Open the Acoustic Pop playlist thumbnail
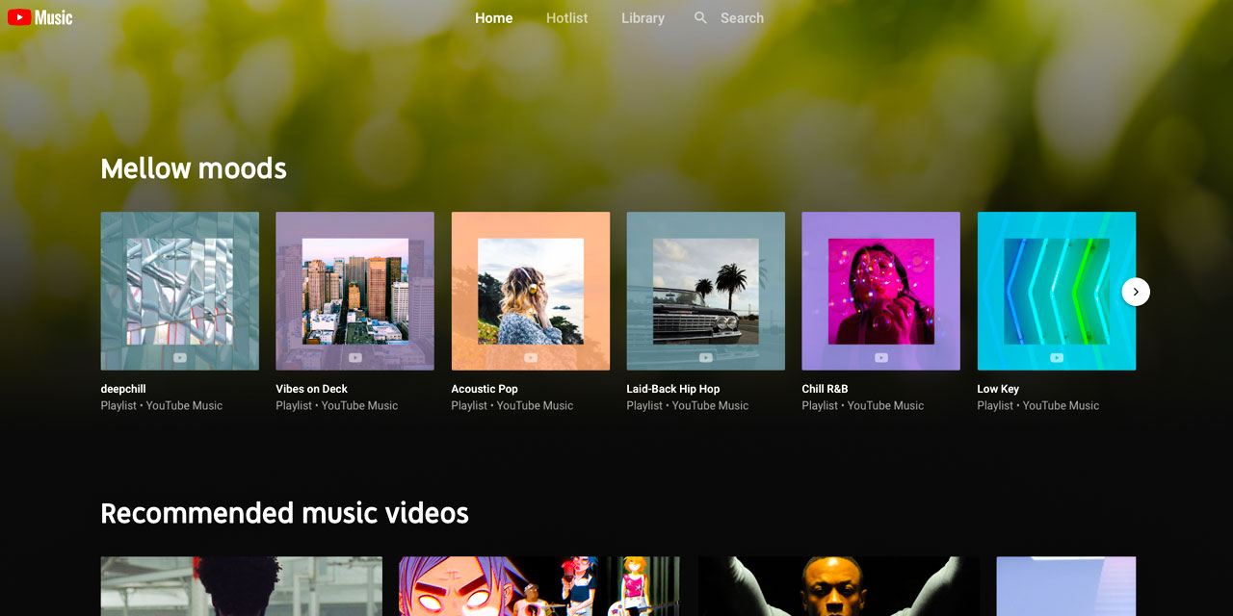 530,291
